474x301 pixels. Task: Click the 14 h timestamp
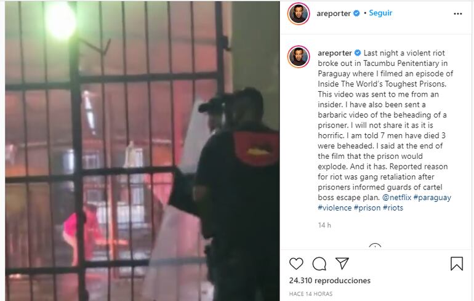[324, 225]
